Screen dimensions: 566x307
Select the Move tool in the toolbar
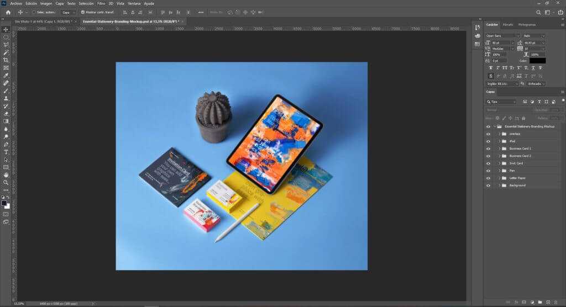click(x=6, y=29)
